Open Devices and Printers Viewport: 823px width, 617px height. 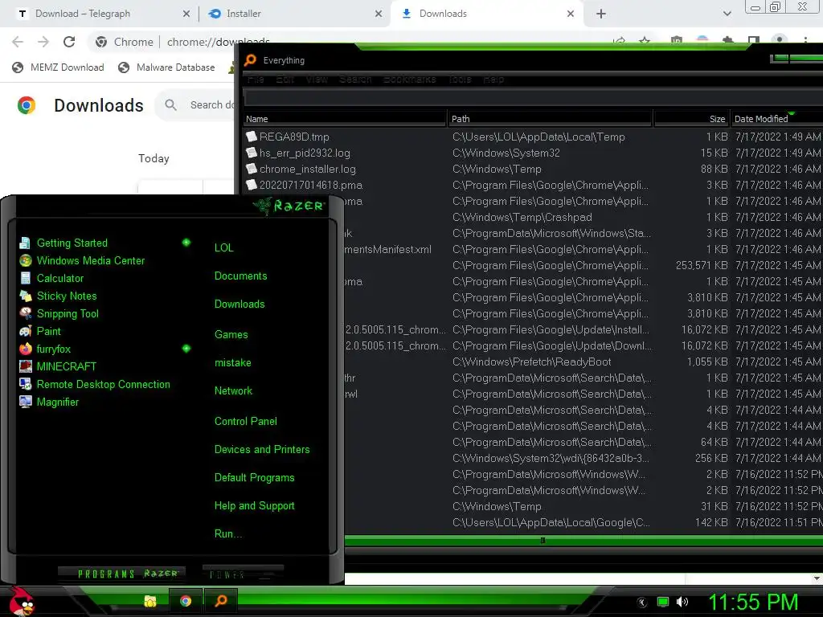click(262, 450)
